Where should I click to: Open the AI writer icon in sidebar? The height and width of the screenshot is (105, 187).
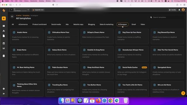click(4, 31)
